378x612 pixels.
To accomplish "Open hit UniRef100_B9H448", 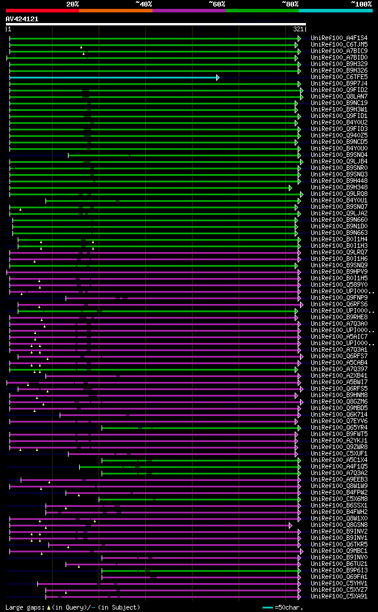I will click(339, 181).
